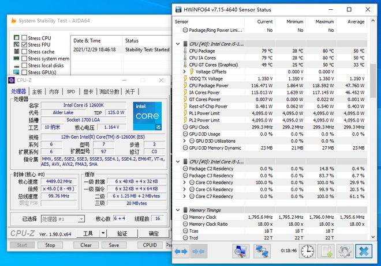This screenshot has height=266, width=381.
Task: Open HWiNFO network computers icon
Action: [262, 251]
